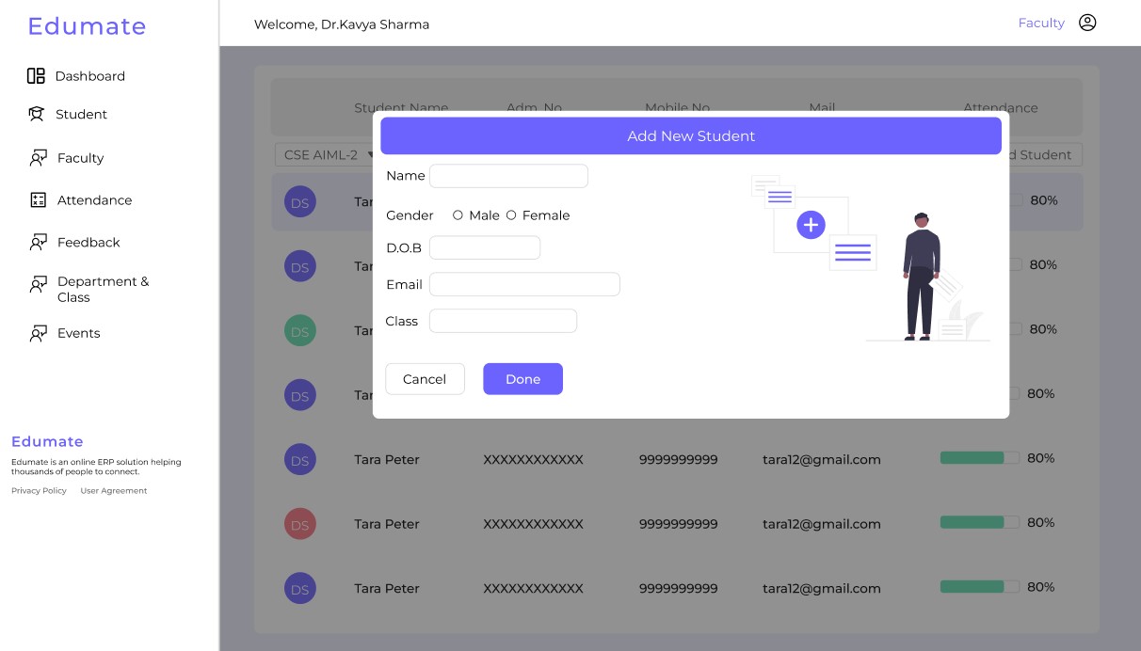Viewport: 1141px width, 651px height.
Task: Open the Privacy Policy link
Action: pos(39,491)
